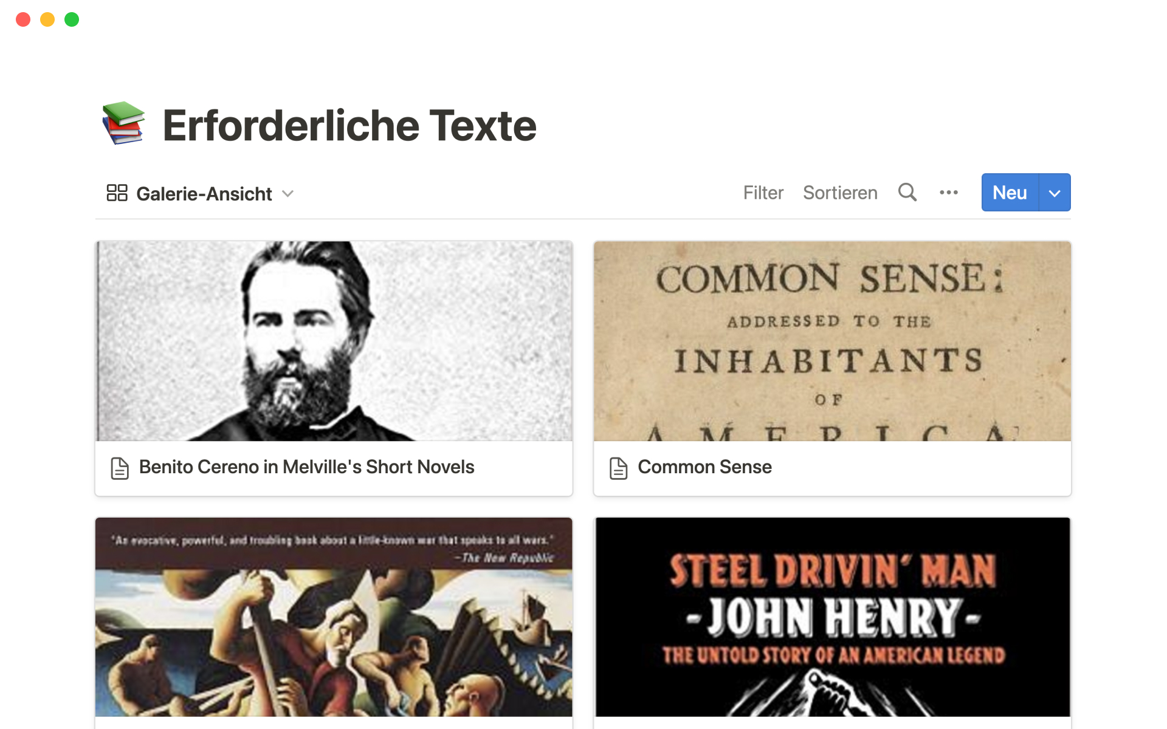Click the page icon beside Common Sense
Viewport: 1167px width, 729px height.
pos(618,468)
